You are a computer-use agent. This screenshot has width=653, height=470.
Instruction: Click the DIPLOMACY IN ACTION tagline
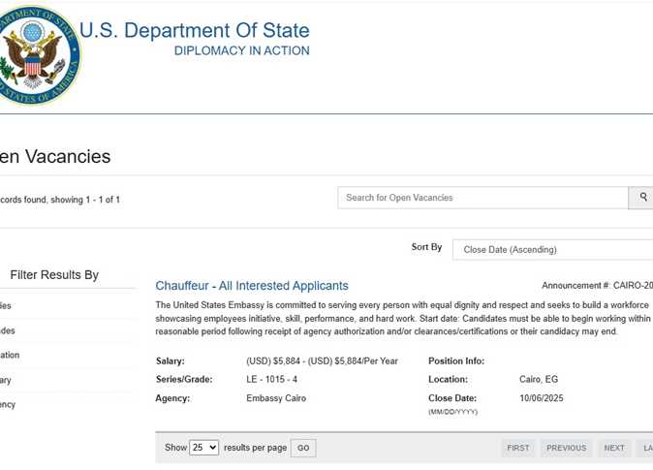click(242, 50)
